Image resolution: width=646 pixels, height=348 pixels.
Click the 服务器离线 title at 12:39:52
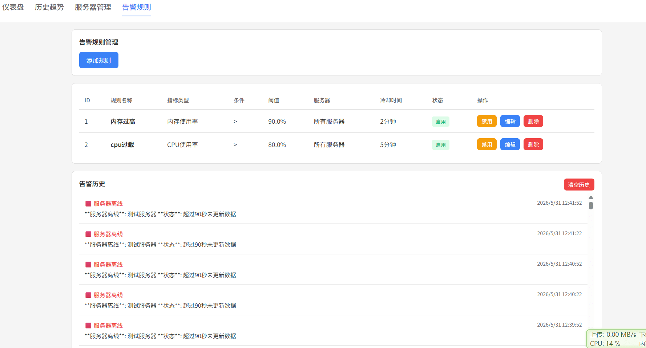coord(108,326)
